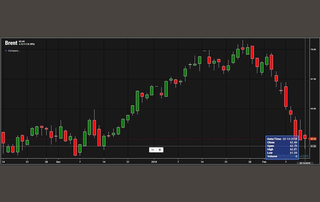The image size is (320, 202).
Task: Click the 67.50 price axis label
Action: point(313,79)
